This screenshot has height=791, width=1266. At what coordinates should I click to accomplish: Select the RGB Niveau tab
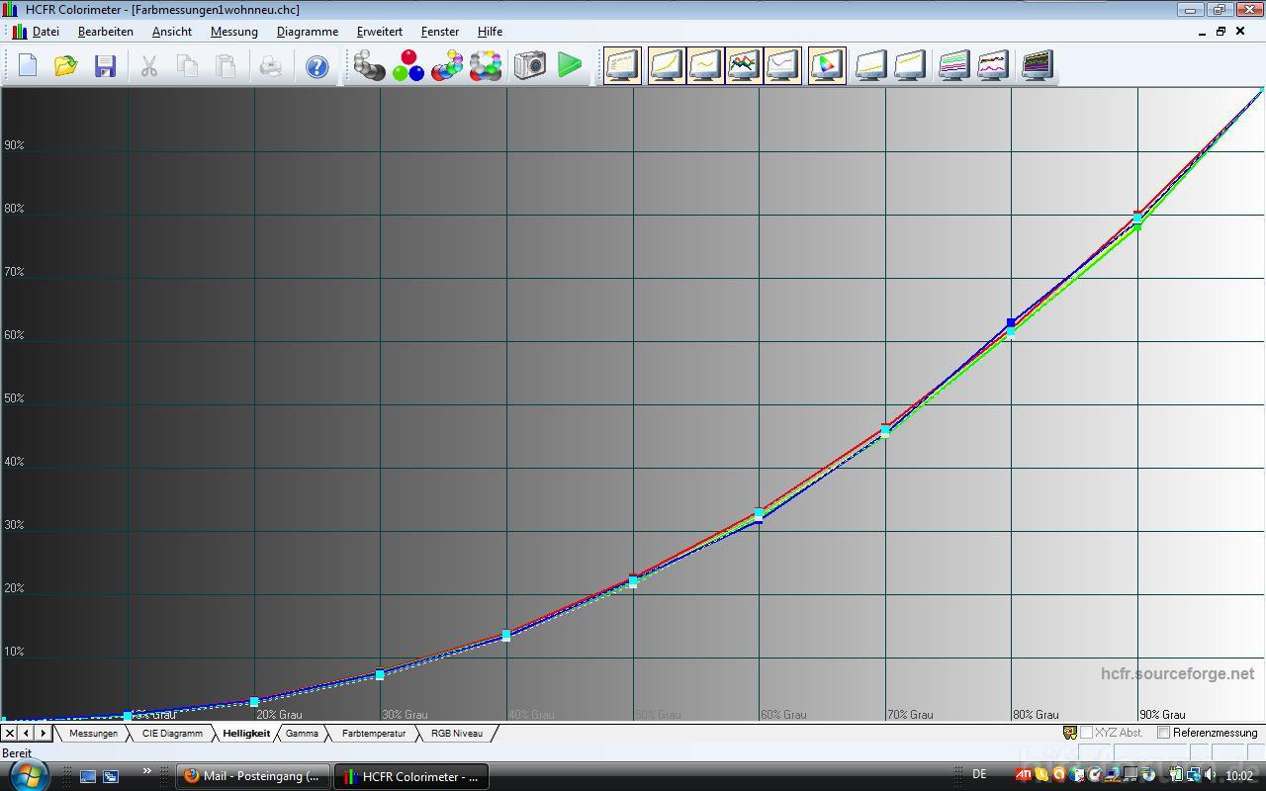pos(456,734)
